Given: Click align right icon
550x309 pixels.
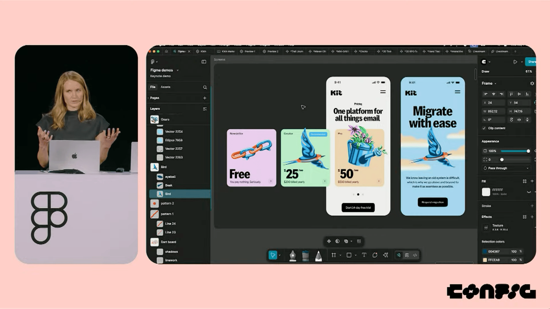Looking at the screenshot, I should 501,94.
